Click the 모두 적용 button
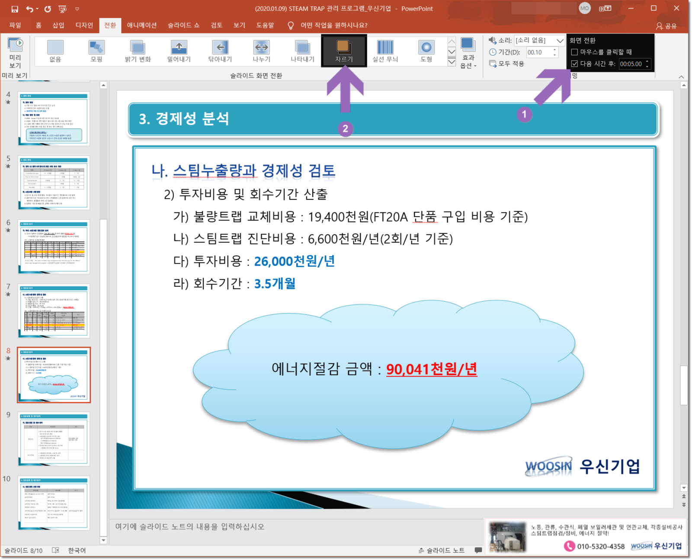The image size is (692, 560). tap(507, 64)
